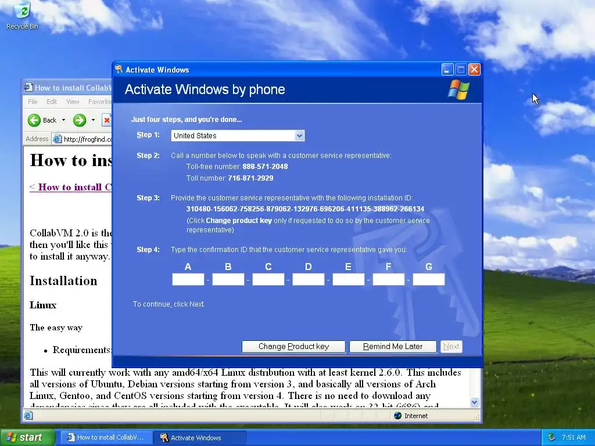
Task: Click the keys icon in Activate Windows title bar
Action: pyautogui.click(x=119, y=70)
